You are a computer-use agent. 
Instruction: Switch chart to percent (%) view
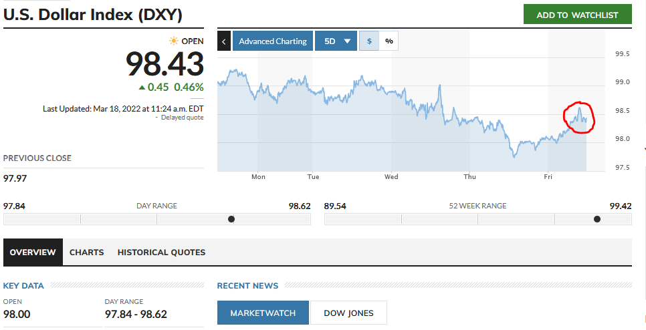pos(389,41)
